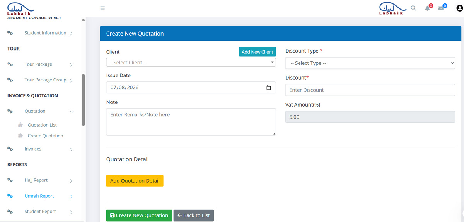
Task: Expand Student Information submenu chevron
Action: (72, 34)
